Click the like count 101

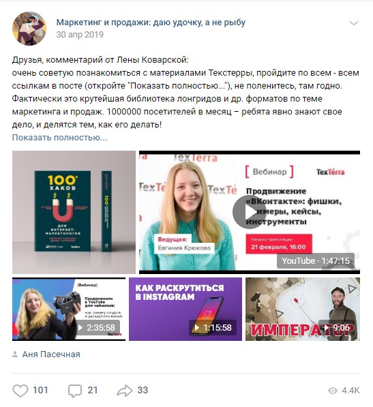click(x=40, y=390)
